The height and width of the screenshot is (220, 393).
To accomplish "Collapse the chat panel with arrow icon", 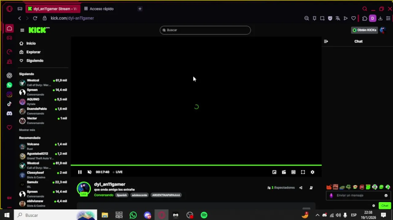I will (x=326, y=41).
